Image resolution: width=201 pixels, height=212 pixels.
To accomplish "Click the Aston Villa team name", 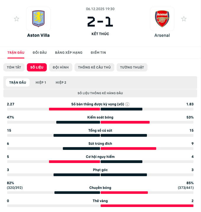I will coord(38,35).
